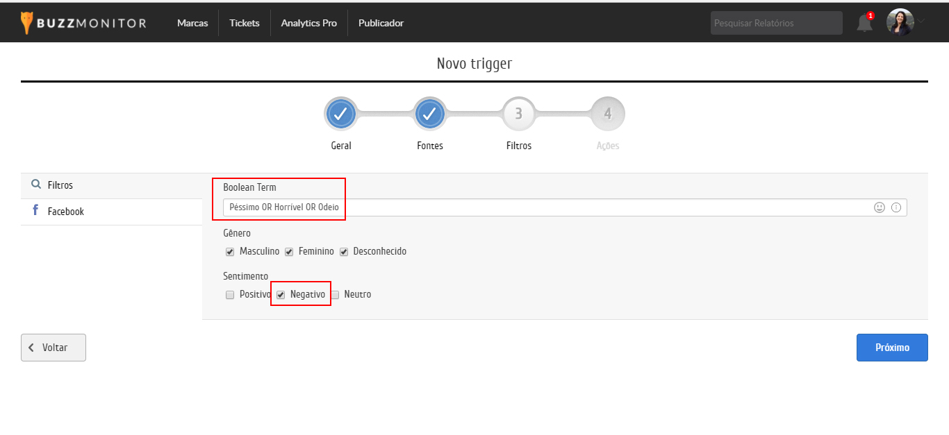Go to step 4 Ações circle
Viewport: 949px width, 435px height.
click(x=608, y=114)
